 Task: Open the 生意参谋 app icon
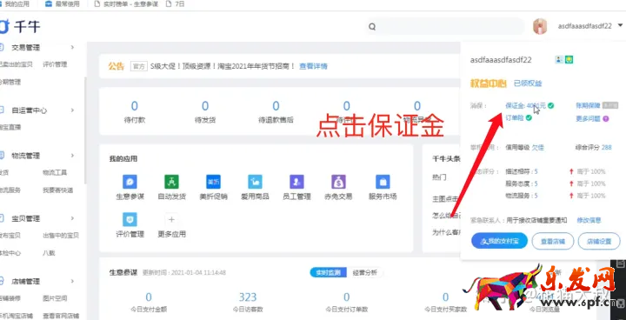130,182
